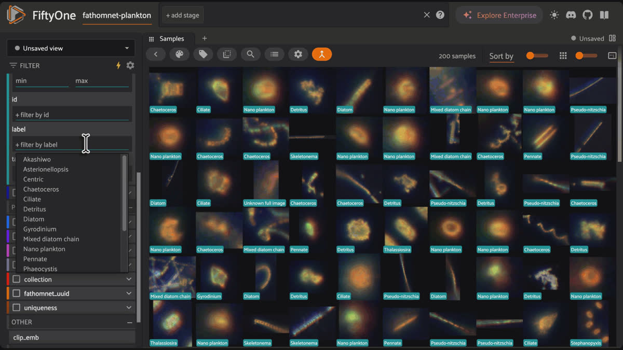
Task: Click the orange dynamic groups icon
Action: pos(322,54)
